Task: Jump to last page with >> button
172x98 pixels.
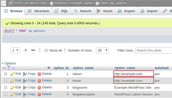Action: click(x=33, y=50)
